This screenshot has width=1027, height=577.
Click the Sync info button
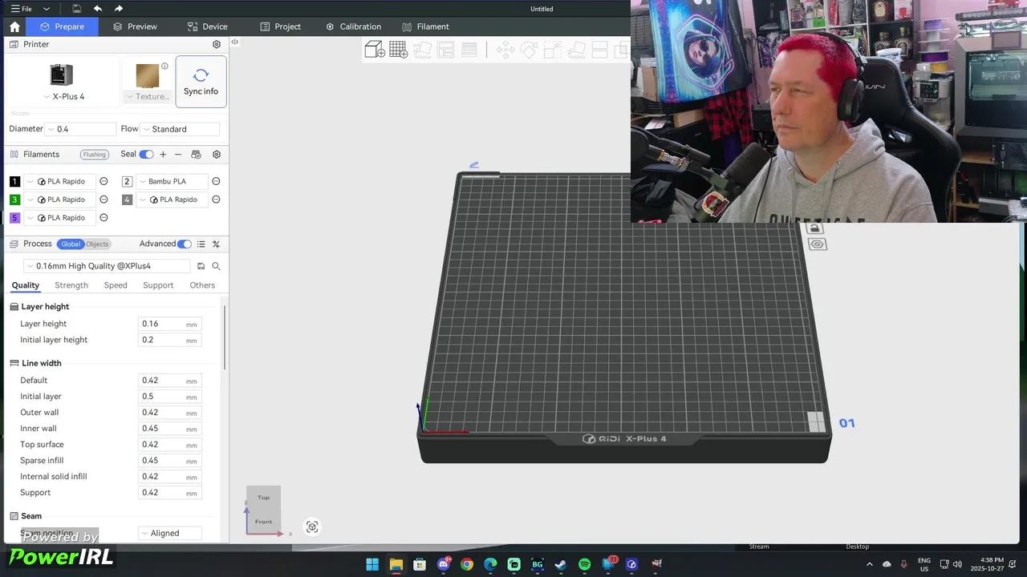point(201,81)
